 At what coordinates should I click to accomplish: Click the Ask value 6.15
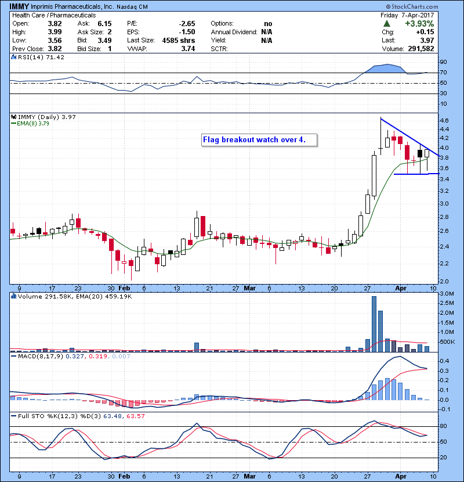[105, 24]
